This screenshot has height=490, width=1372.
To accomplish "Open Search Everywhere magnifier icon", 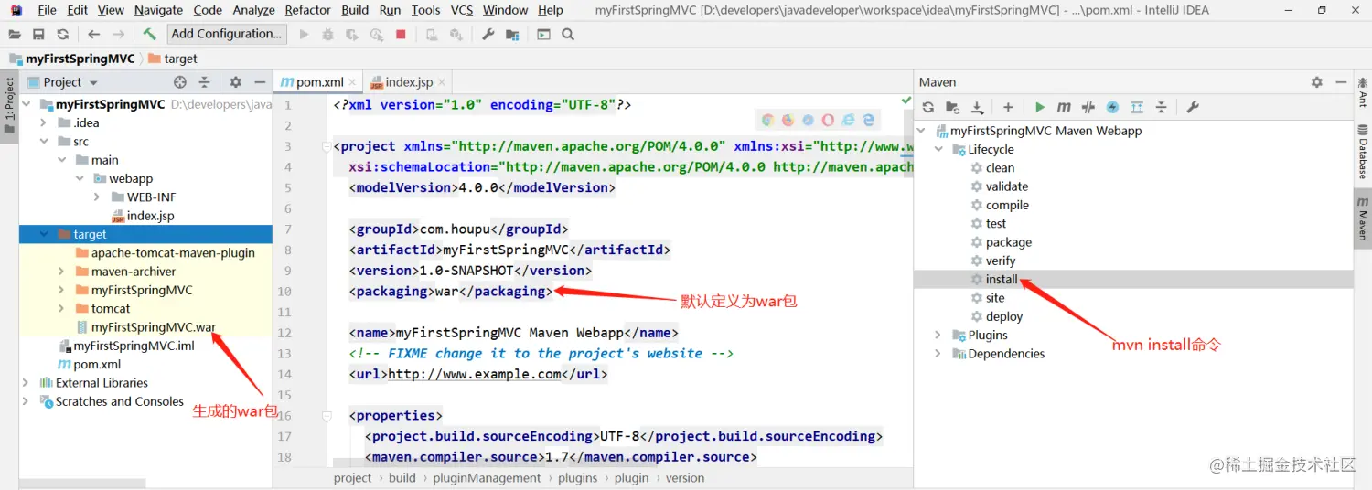I will point(568,35).
